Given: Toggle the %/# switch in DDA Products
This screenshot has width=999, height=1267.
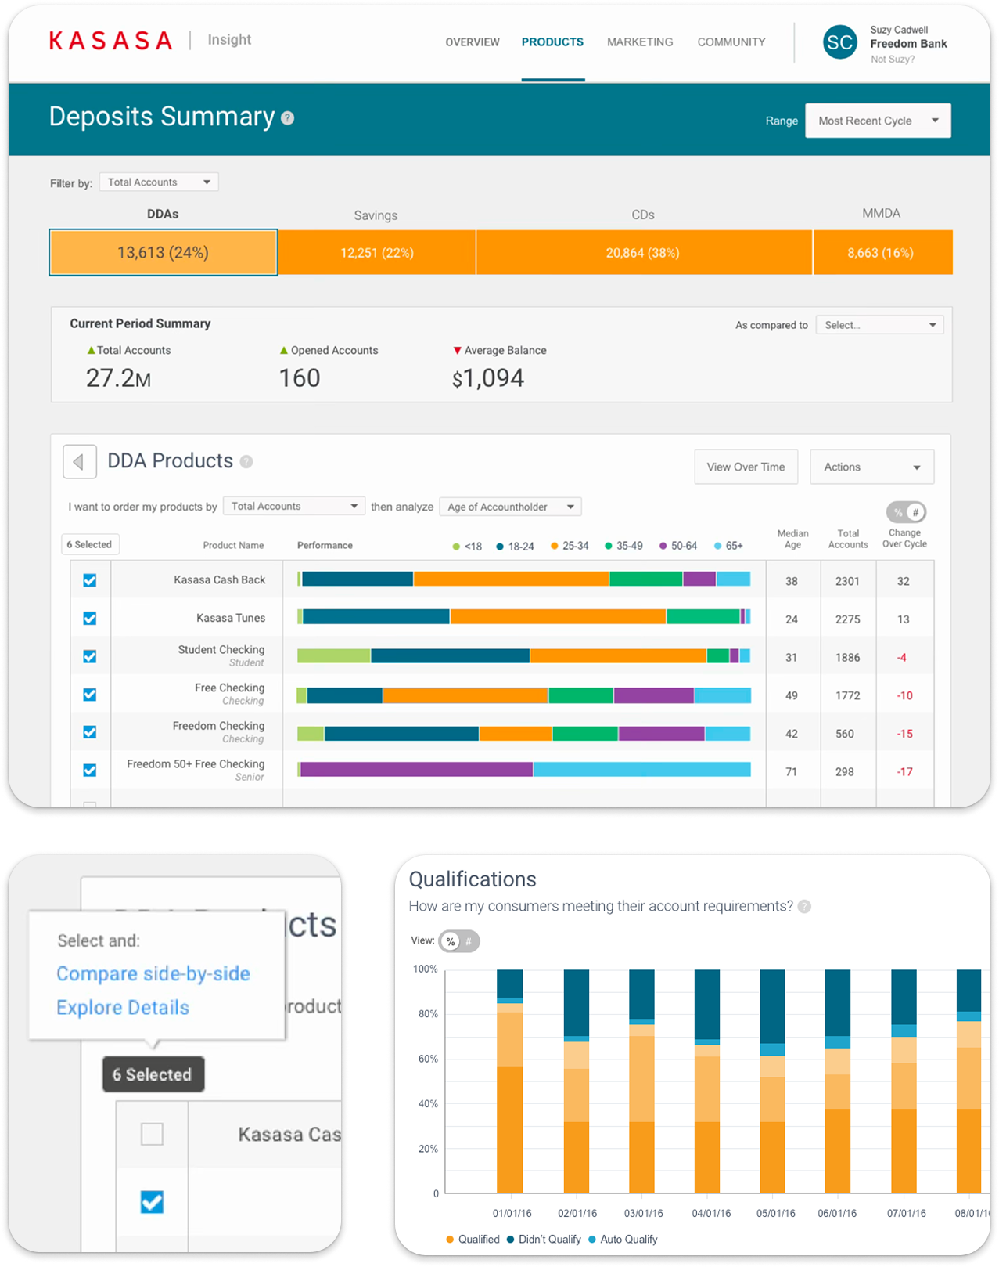Looking at the screenshot, I should (x=907, y=512).
